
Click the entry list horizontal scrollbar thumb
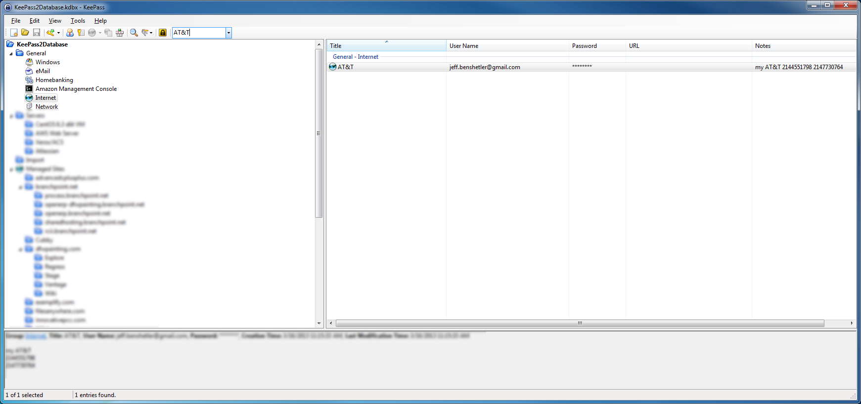(x=580, y=323)
